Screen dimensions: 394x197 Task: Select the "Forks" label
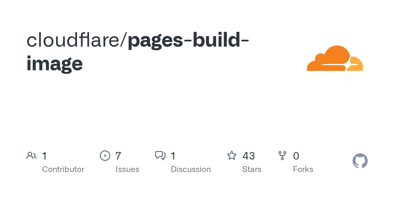[x=303, y=169]
